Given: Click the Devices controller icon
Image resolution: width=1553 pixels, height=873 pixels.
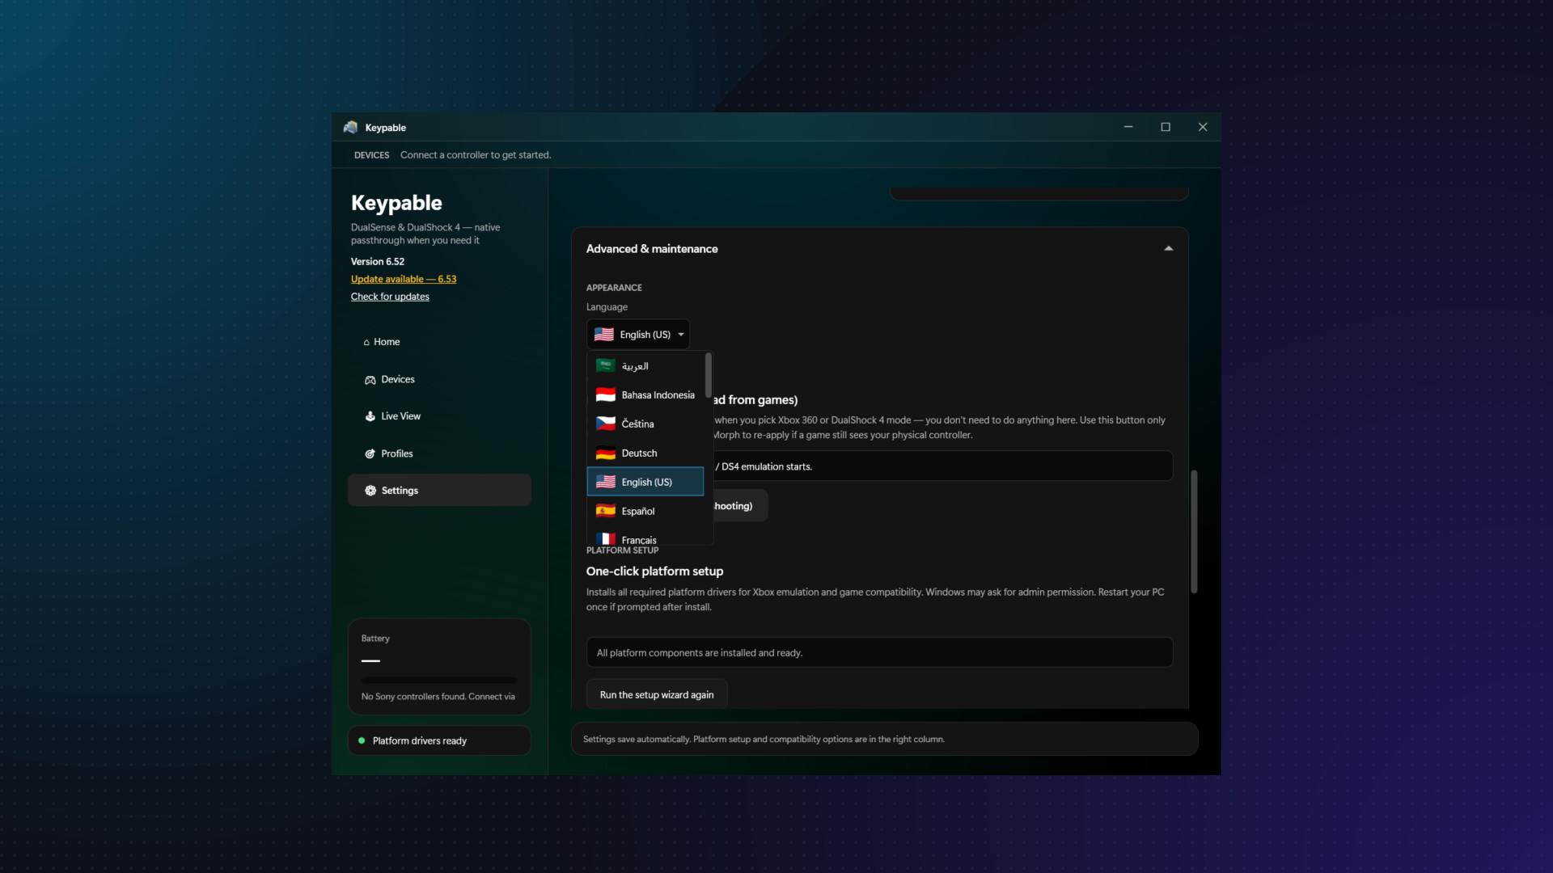Looking at the screenshot, I should point(370,380).
